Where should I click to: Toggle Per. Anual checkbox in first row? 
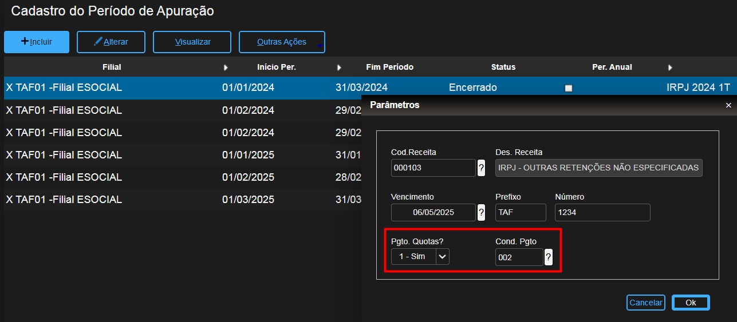[569, 88]
